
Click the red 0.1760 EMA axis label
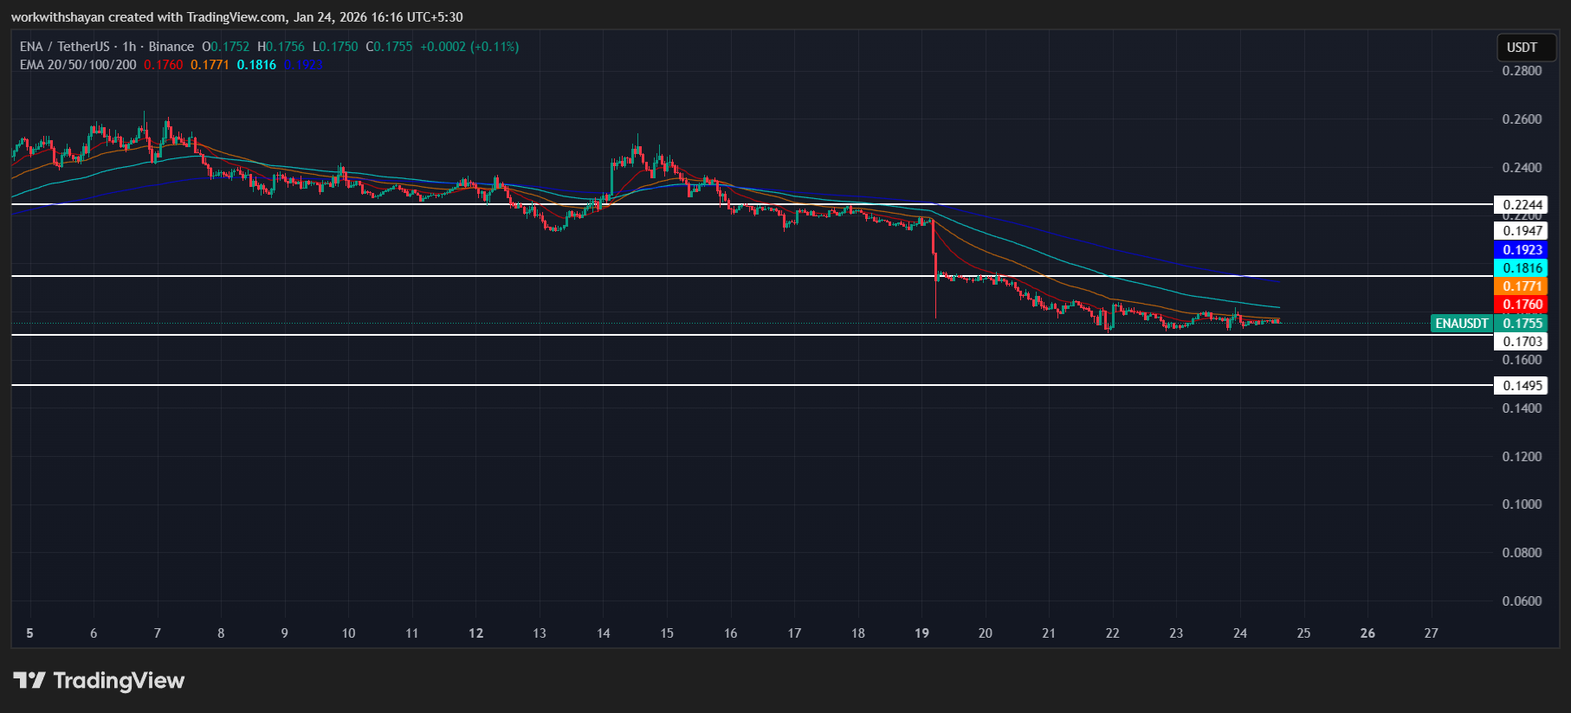[x=1523, y=305]
